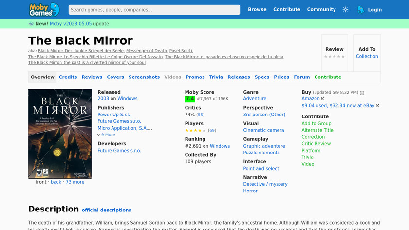Click the info icon beside Buy updated time
This screenshot has width=409, height=230.
point(362,93)
